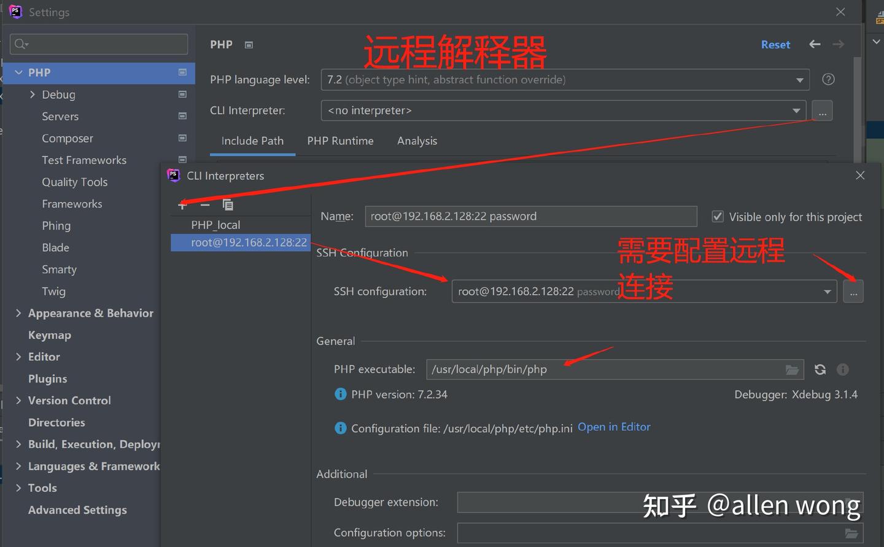
Task: Open Keymap settings page
Action: pyautogui.click(x=50, y=335)
